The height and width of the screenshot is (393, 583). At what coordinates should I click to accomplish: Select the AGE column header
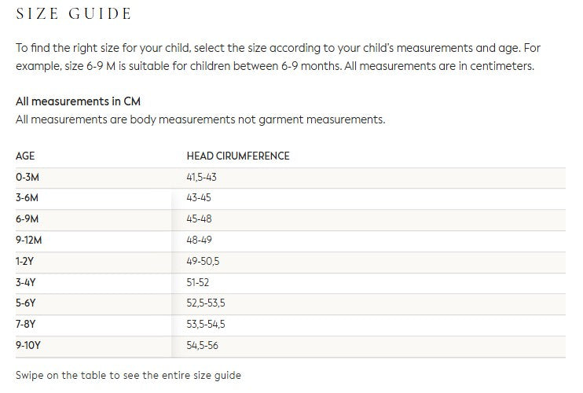pyautogui.click(x=25, y=156)
